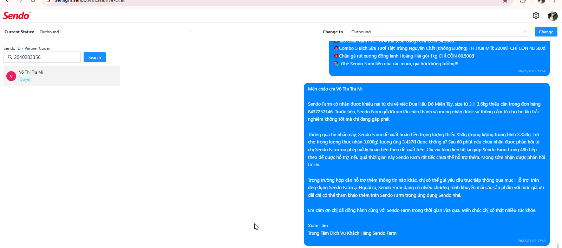
Task: Click the '--:--' timer text
Action: [x=191, y=32]
